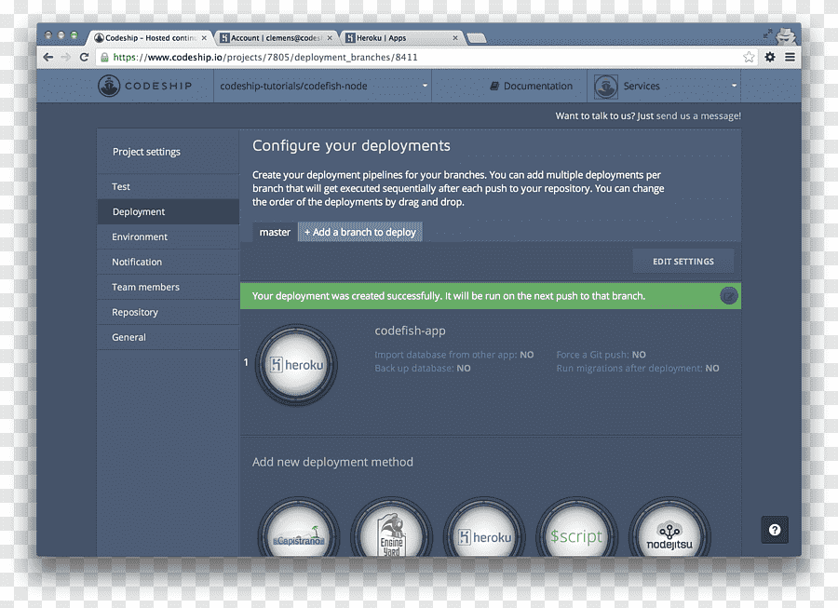Screen dimensions: 838x608
Task: Open Deployment settings in sidebar
Action: pyautogui.click(x=168, y=211)
